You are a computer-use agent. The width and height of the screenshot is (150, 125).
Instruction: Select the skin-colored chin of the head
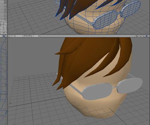click(98, 110)
